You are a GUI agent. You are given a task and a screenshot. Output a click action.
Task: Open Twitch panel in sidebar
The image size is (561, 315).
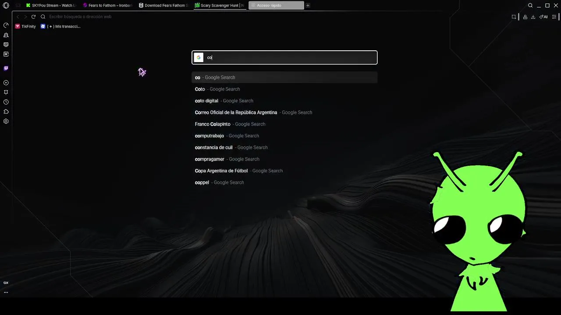click(6, 68)
